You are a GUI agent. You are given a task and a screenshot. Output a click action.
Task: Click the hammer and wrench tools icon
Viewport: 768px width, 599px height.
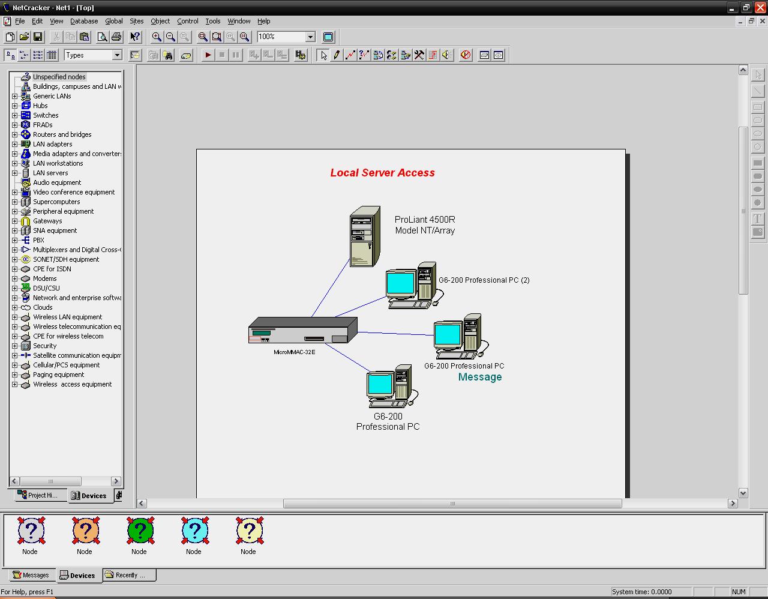coord(419,55)
